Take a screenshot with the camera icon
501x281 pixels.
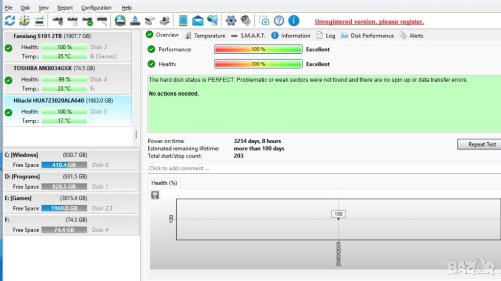point(264,21)
